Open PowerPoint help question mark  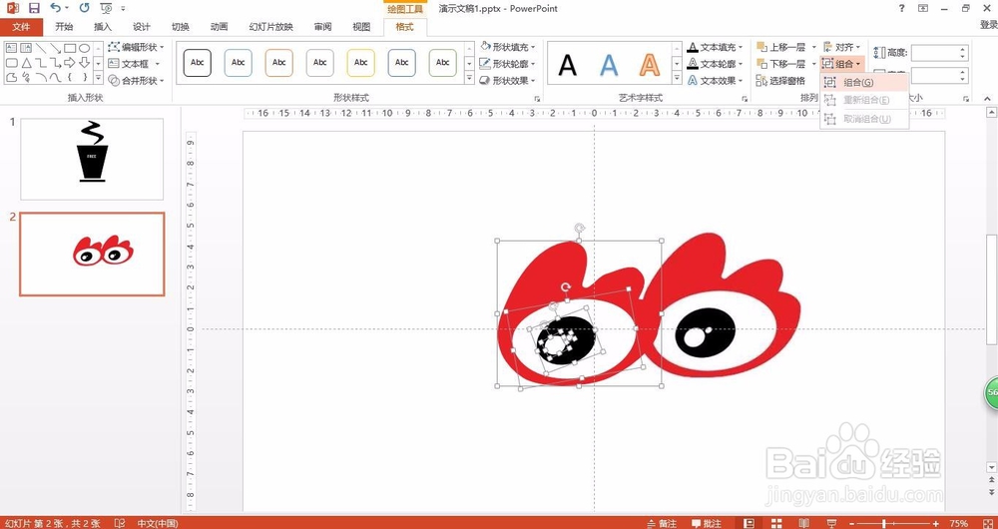902,8
